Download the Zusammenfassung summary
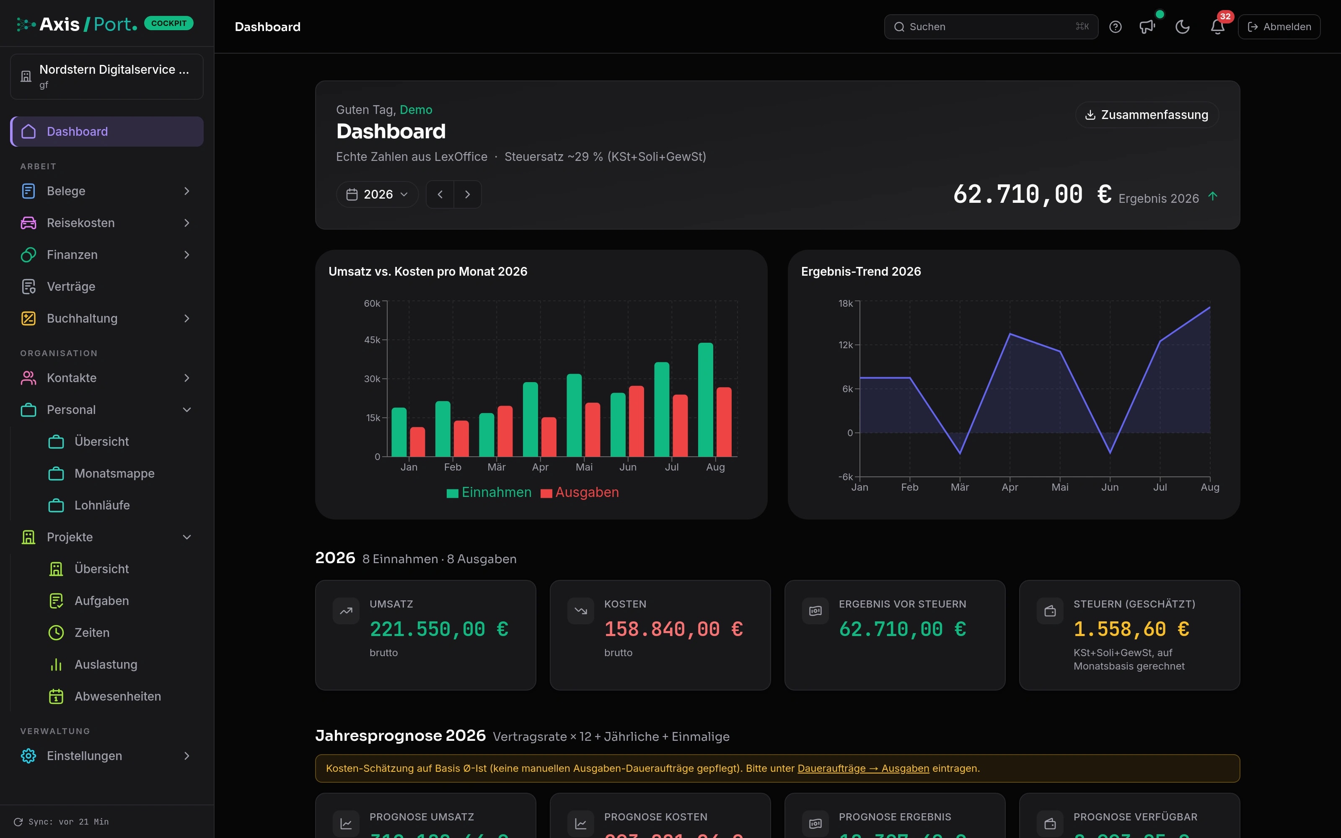This screenshot has height=838, width=1341. (x=1147, y=115)
